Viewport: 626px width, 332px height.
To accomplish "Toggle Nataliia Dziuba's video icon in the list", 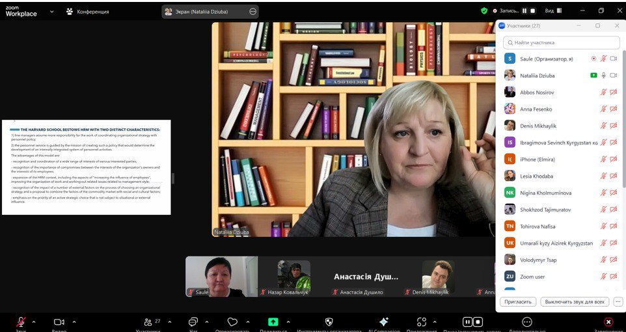I will (x=614, y=76).
